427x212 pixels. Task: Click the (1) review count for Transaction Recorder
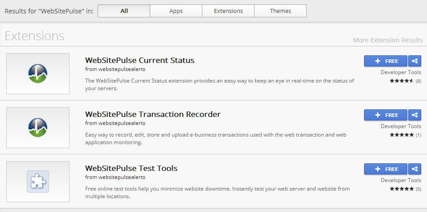(418, 135)
